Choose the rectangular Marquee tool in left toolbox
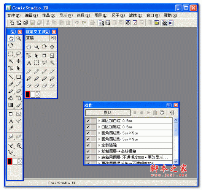202x190 pixels. coord(11,54)
